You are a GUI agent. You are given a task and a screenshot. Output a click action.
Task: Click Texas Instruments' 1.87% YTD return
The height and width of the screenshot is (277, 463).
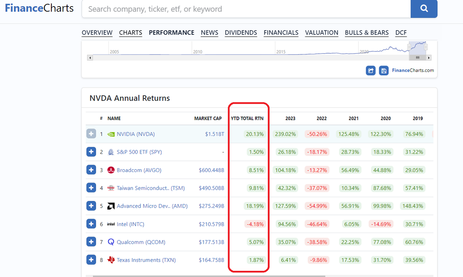click(256, 260)
